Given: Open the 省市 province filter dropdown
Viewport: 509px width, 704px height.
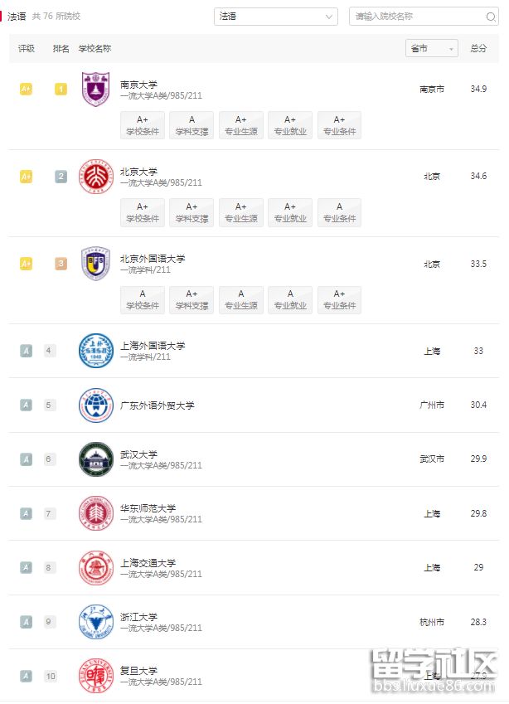Looking at the screenshot, I should click(431, 48).
